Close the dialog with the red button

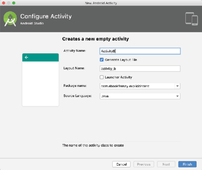(4, 3)
